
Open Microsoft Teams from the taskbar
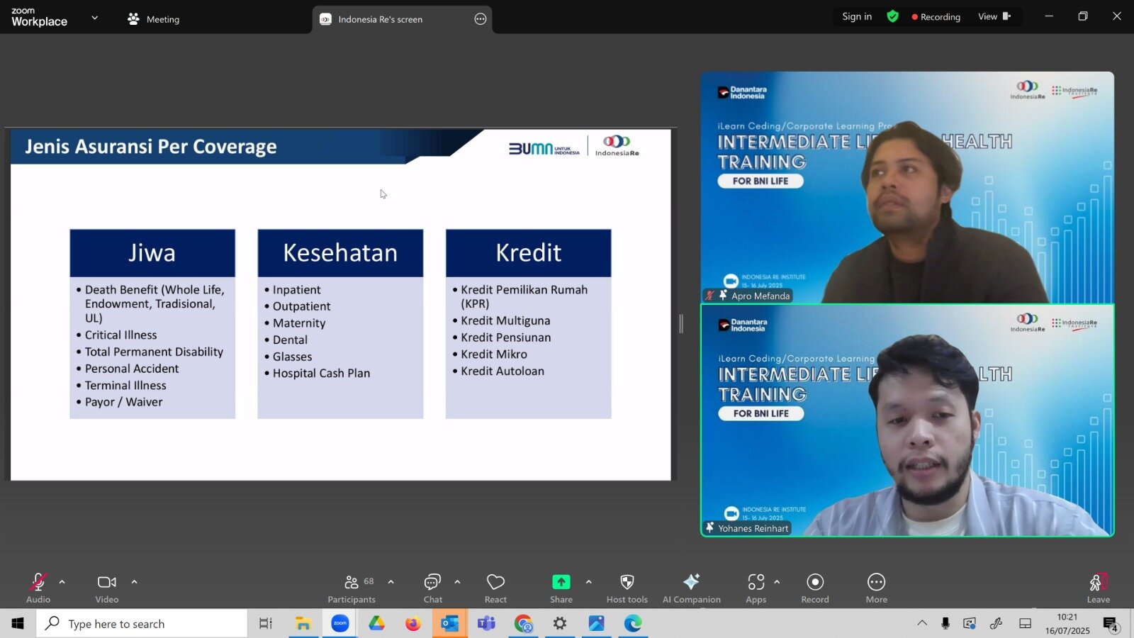click(x=486, y=623)
